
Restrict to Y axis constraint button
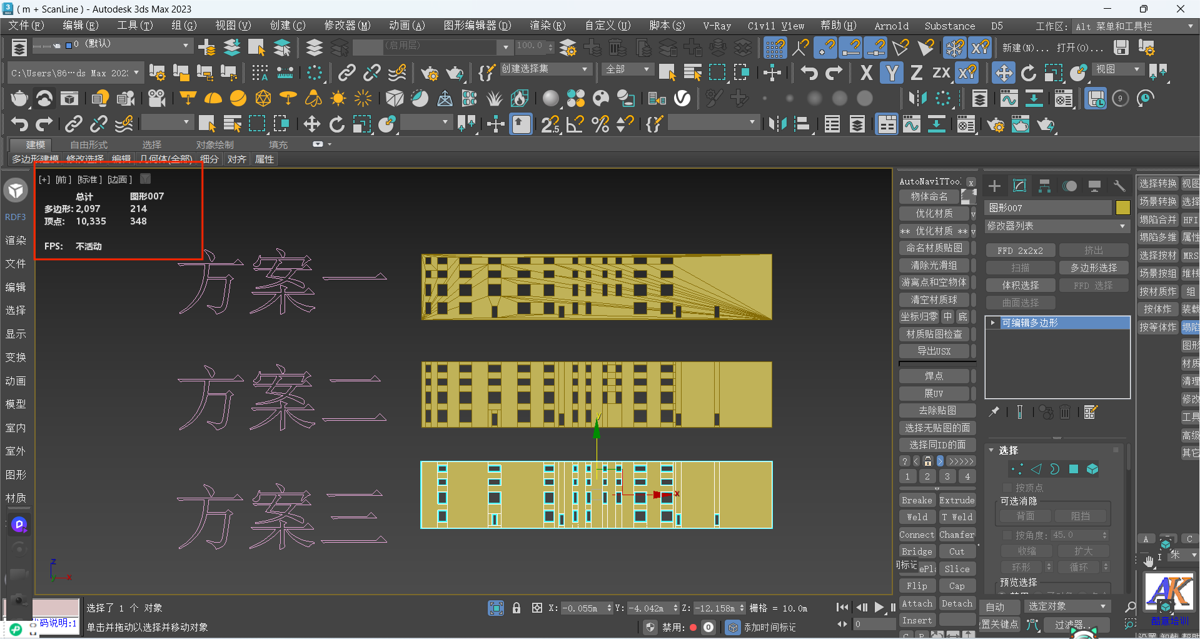coord(892,73)
